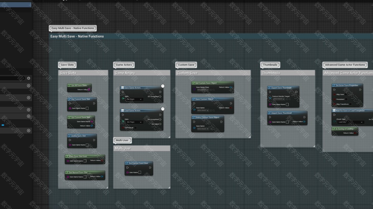The image size is (373, 209).
Task: Open Texture Render Target asset dropdown
Action: pyautogui.click(x=278, y=99)
